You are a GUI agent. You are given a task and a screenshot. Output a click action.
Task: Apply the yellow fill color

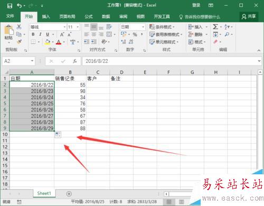48,42
